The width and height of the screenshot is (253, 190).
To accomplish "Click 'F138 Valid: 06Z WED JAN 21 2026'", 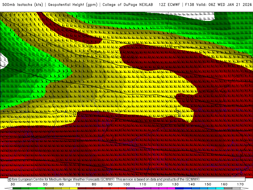I will (x=219, y=4).
